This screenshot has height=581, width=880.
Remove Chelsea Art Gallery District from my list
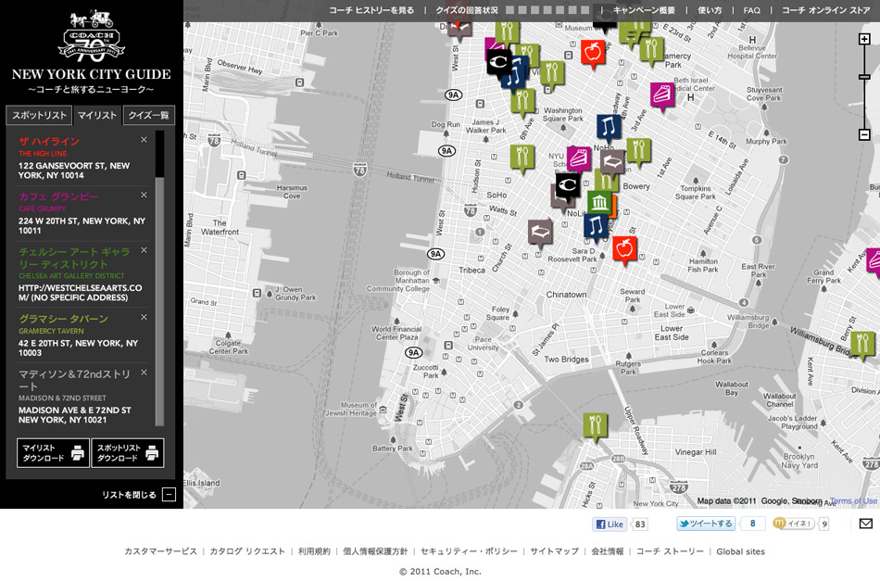(x=144, y=250)
